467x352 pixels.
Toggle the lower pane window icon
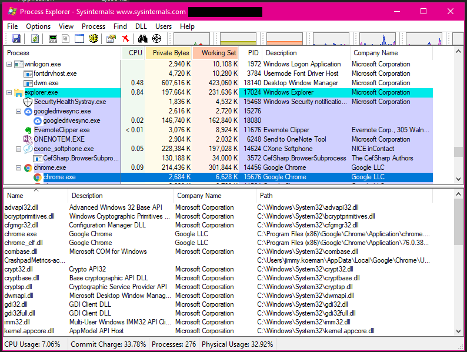click(79, 39)
